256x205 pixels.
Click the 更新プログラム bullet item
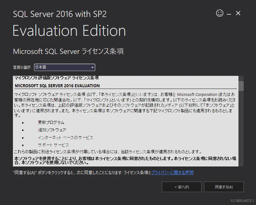coord(51,122)
